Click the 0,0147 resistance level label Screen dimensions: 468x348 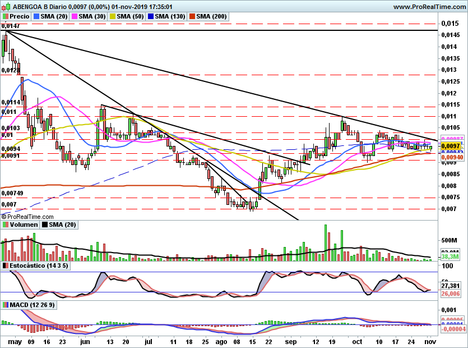11,26
